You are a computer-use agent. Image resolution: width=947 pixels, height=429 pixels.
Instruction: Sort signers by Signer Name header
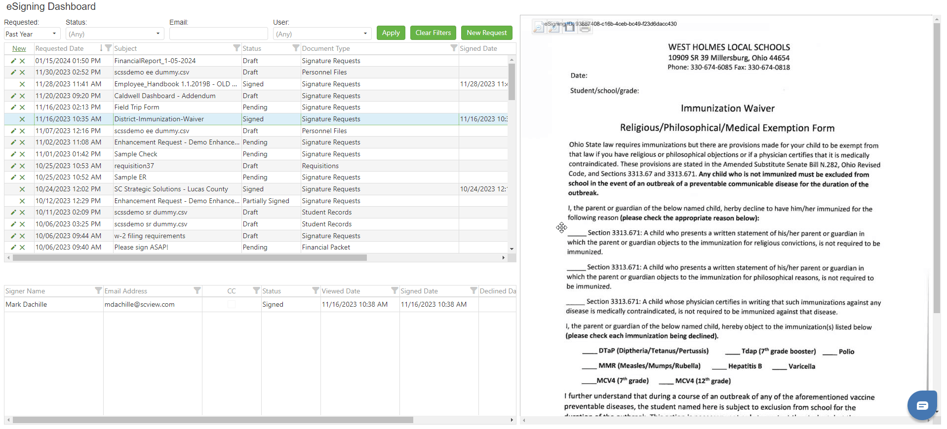(x=25, y=291)
